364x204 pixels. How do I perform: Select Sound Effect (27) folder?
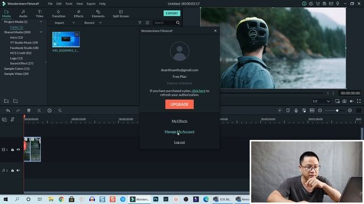click(22, 63)
